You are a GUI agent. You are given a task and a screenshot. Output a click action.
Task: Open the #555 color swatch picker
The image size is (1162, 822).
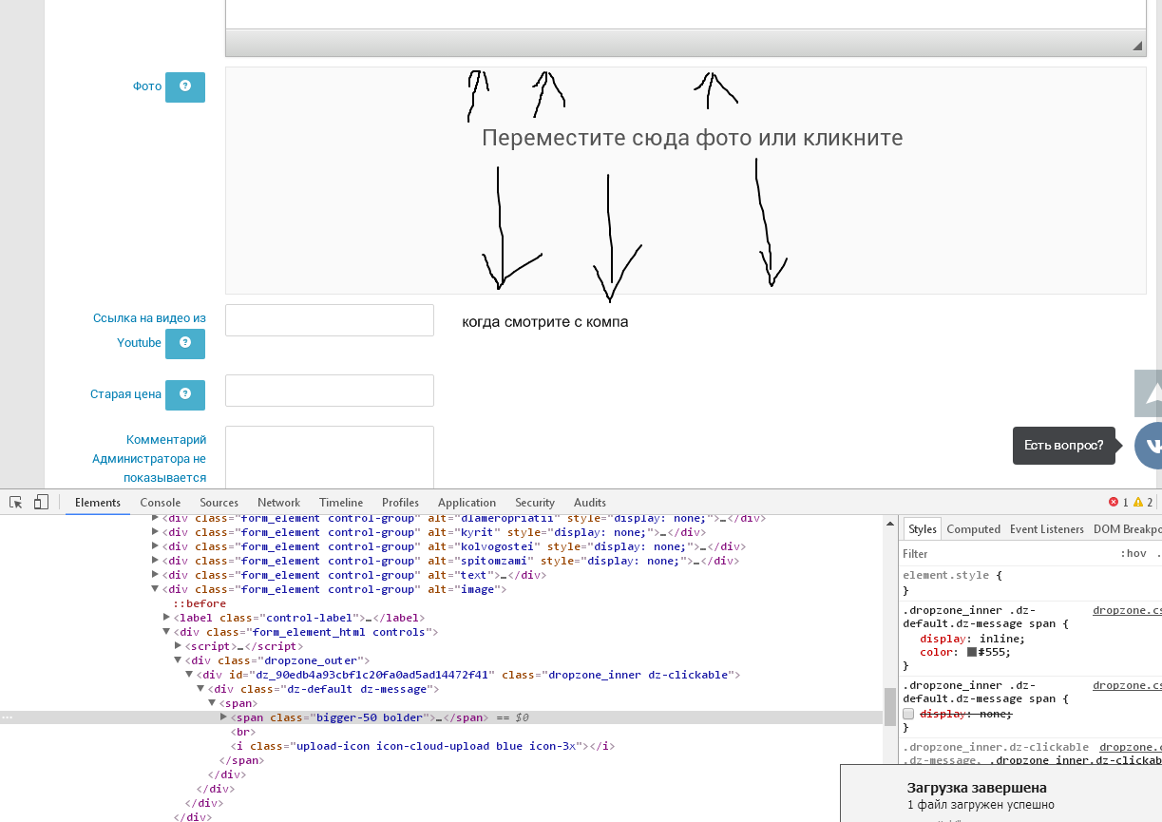[972, 652]
